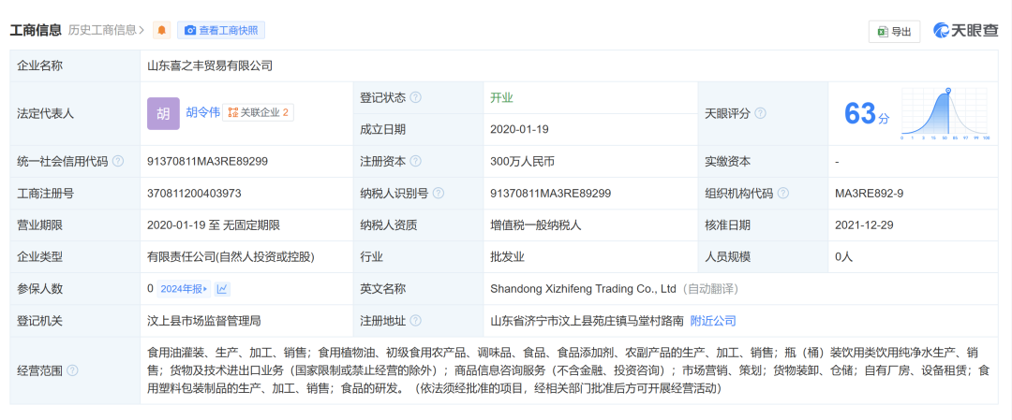Viewport: 1012px width, 420px height.
Task: Open 附近公司 nearby companies link
Action: coord(713,321)
